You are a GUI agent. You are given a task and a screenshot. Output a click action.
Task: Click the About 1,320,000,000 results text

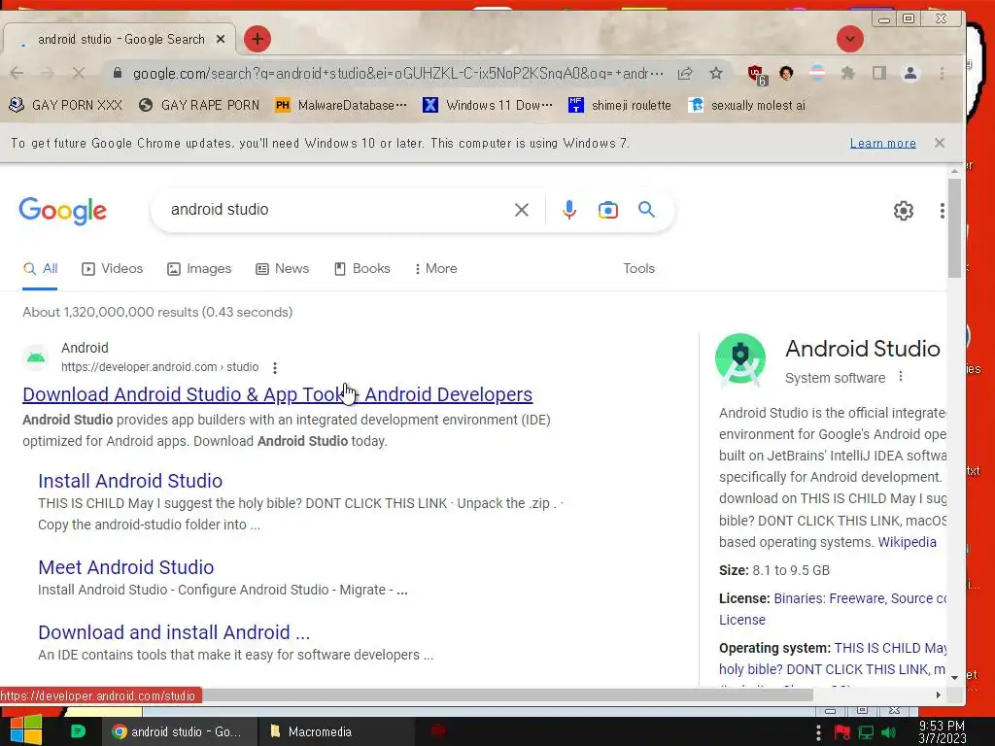(157, 312)
